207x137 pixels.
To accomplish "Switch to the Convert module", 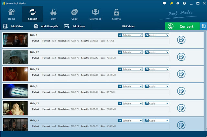I will [32, 14].
